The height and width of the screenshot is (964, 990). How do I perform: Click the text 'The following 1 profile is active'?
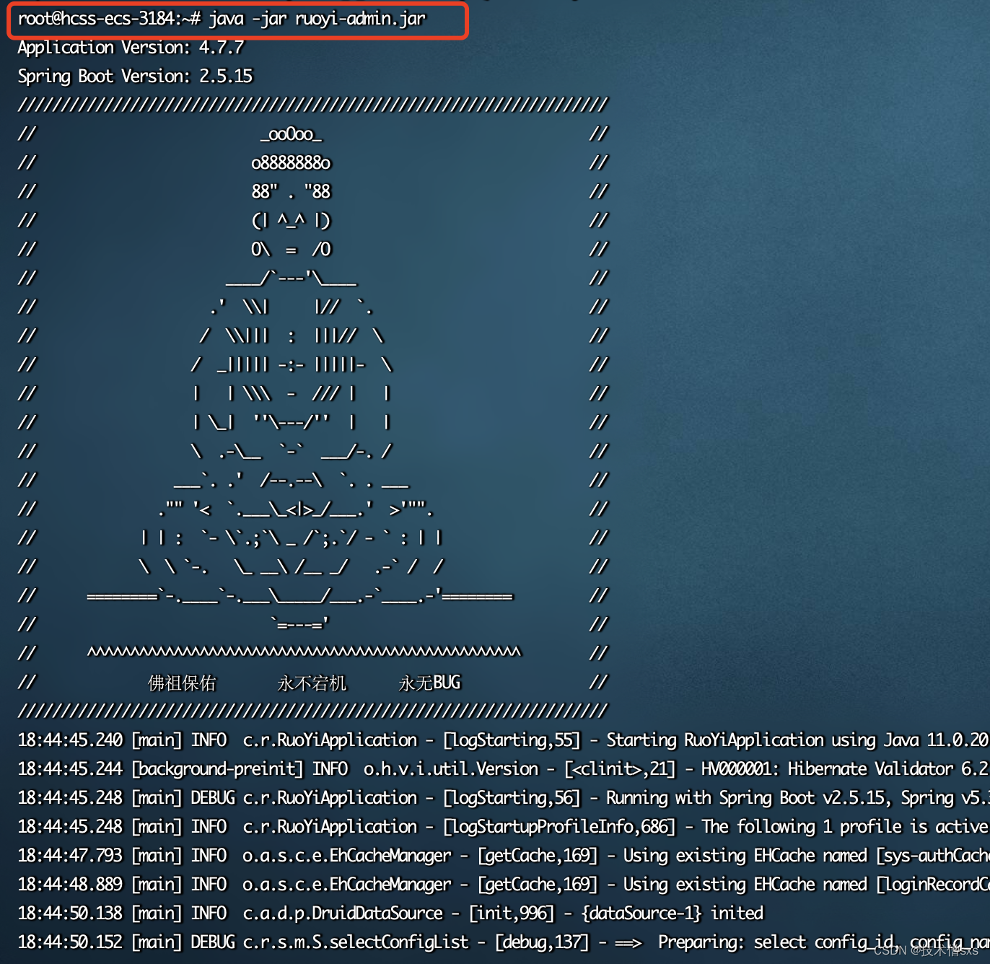pyautogui.click(x=845, y=827)
